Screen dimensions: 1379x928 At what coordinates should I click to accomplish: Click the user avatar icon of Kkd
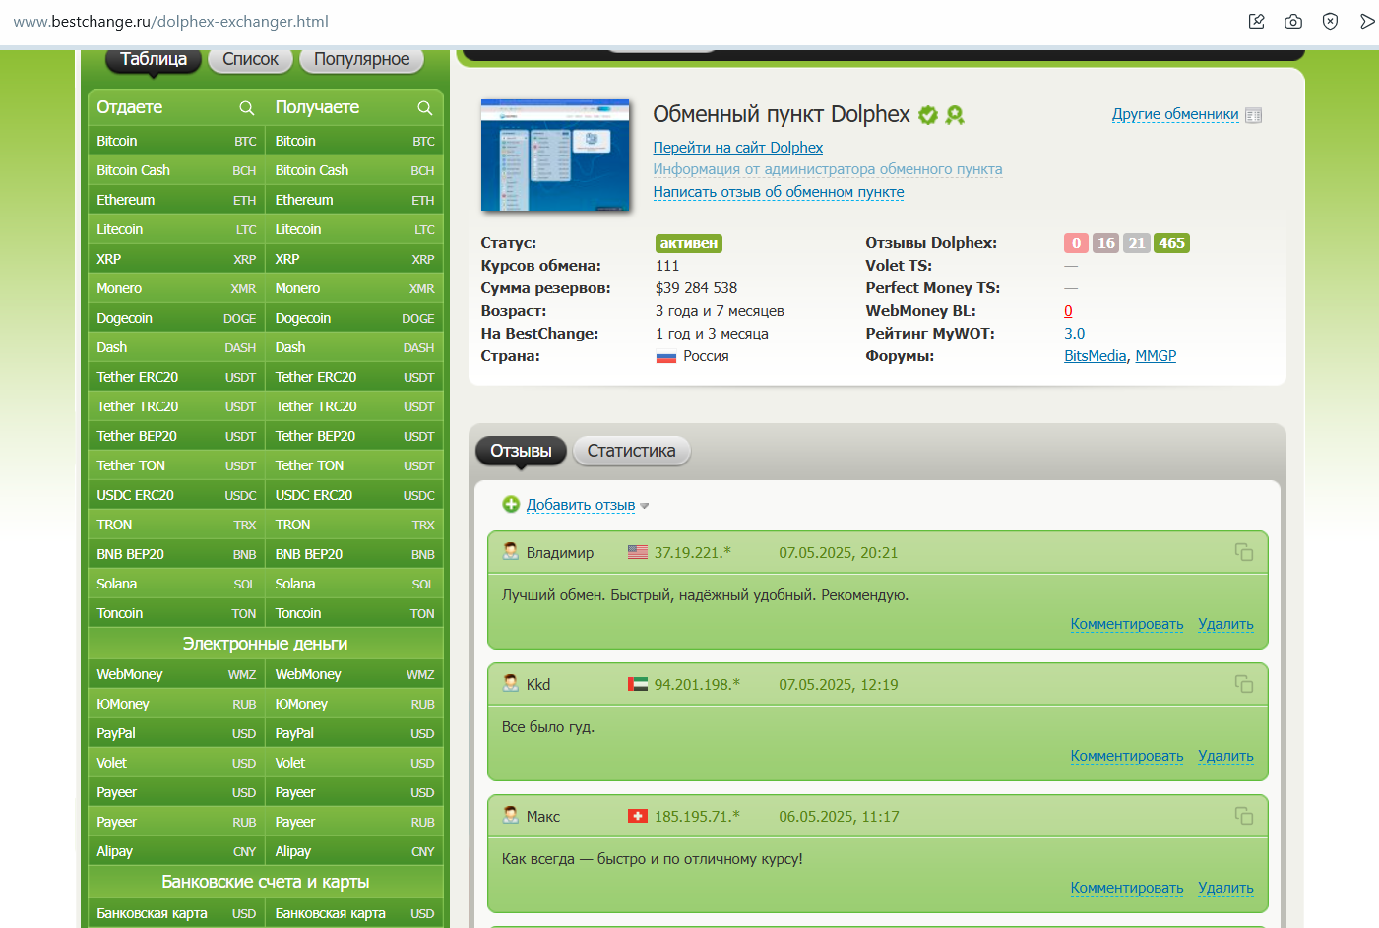(x=511, y=683)
